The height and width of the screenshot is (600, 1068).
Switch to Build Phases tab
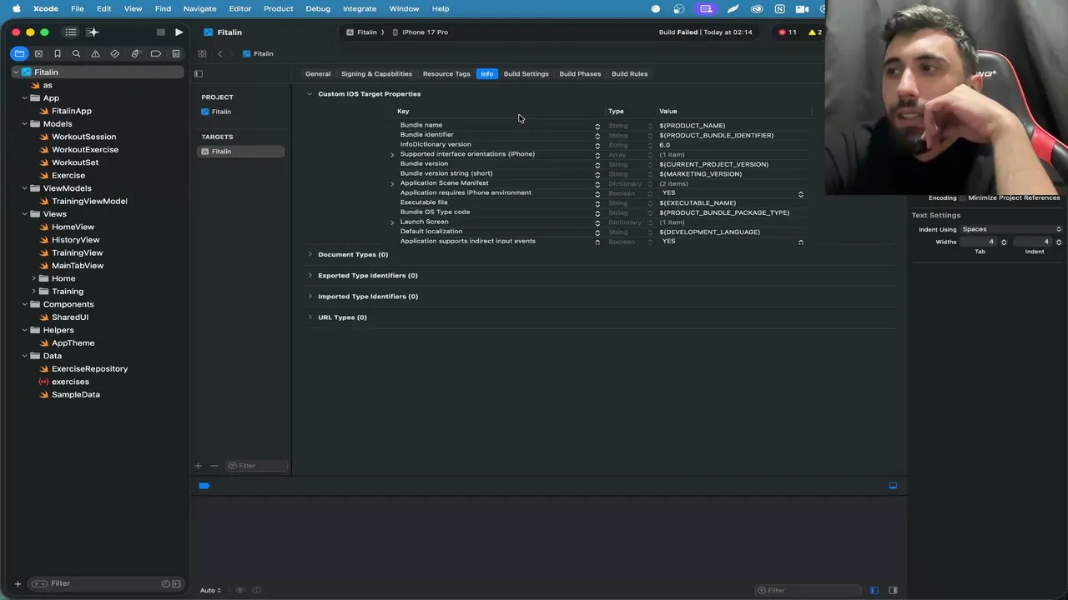click(580, 74)
